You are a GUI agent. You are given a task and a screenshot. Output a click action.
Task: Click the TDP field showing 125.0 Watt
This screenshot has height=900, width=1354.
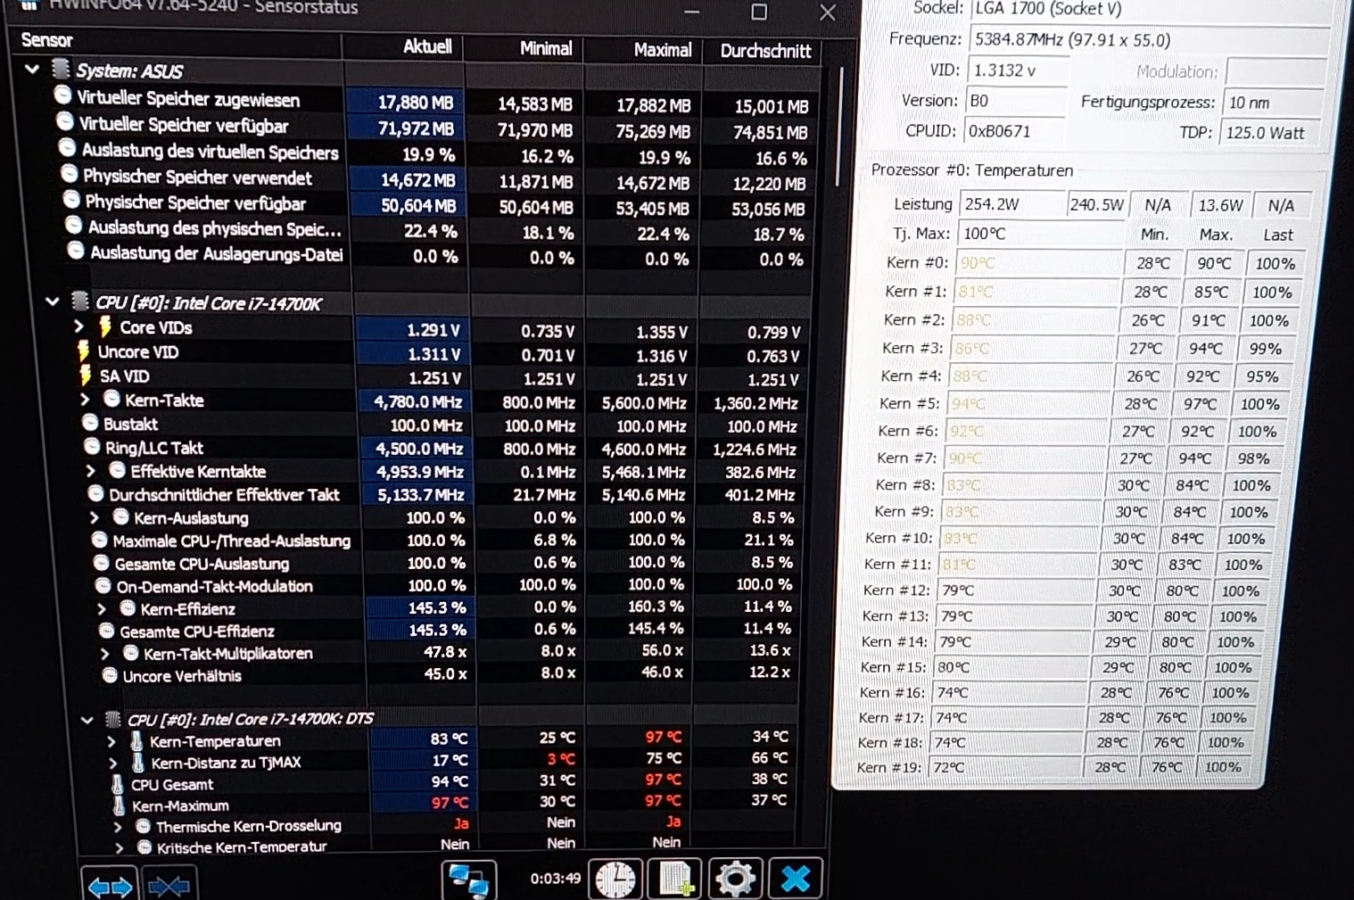pyautogui.click(x=1268, y=133)
